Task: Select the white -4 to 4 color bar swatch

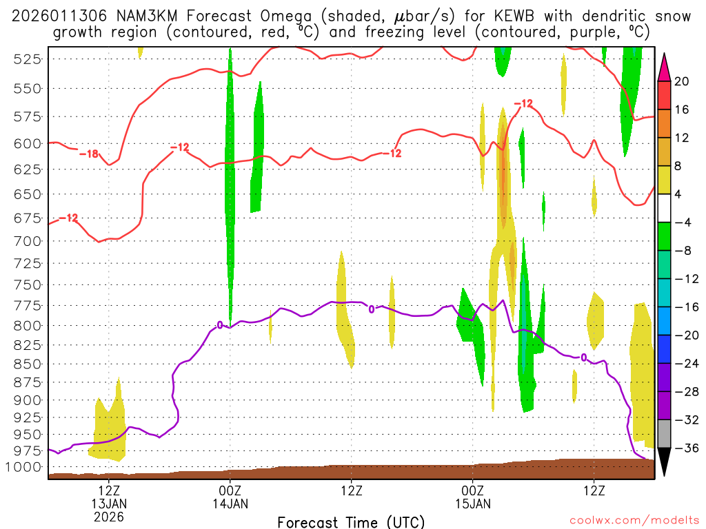Action: [x=664, y=208]
